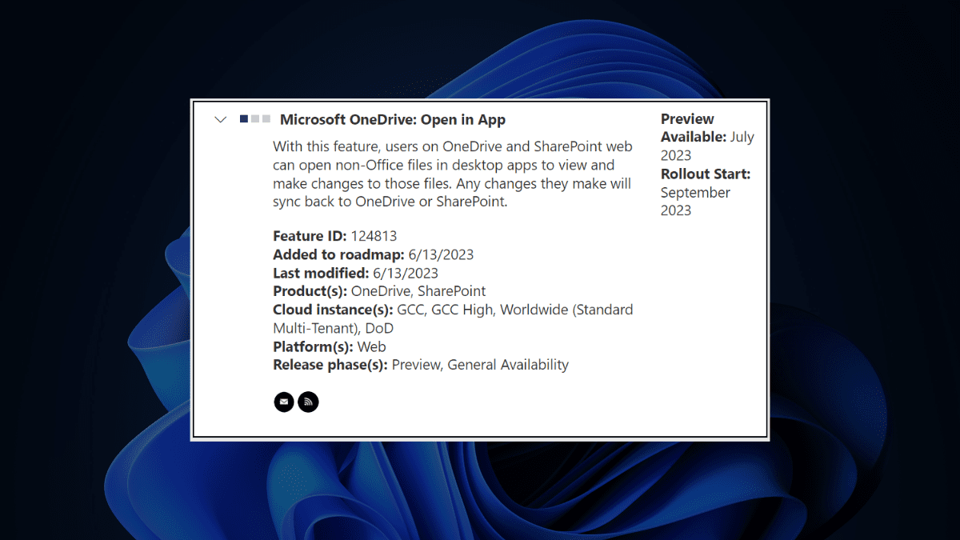Collapse the Microsoft OneDrive roadmap entry chevron
960x540 pixels.
(x=221, y=120)
